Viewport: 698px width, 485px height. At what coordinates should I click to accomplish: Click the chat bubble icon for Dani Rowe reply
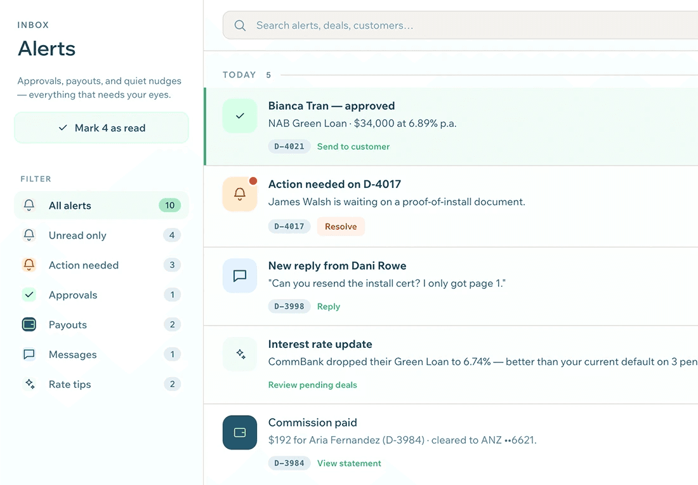[x=240, y=276]
